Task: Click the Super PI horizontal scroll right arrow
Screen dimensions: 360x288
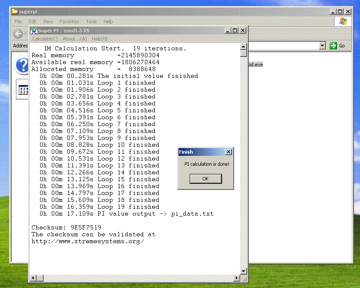Action: point(237,278)
